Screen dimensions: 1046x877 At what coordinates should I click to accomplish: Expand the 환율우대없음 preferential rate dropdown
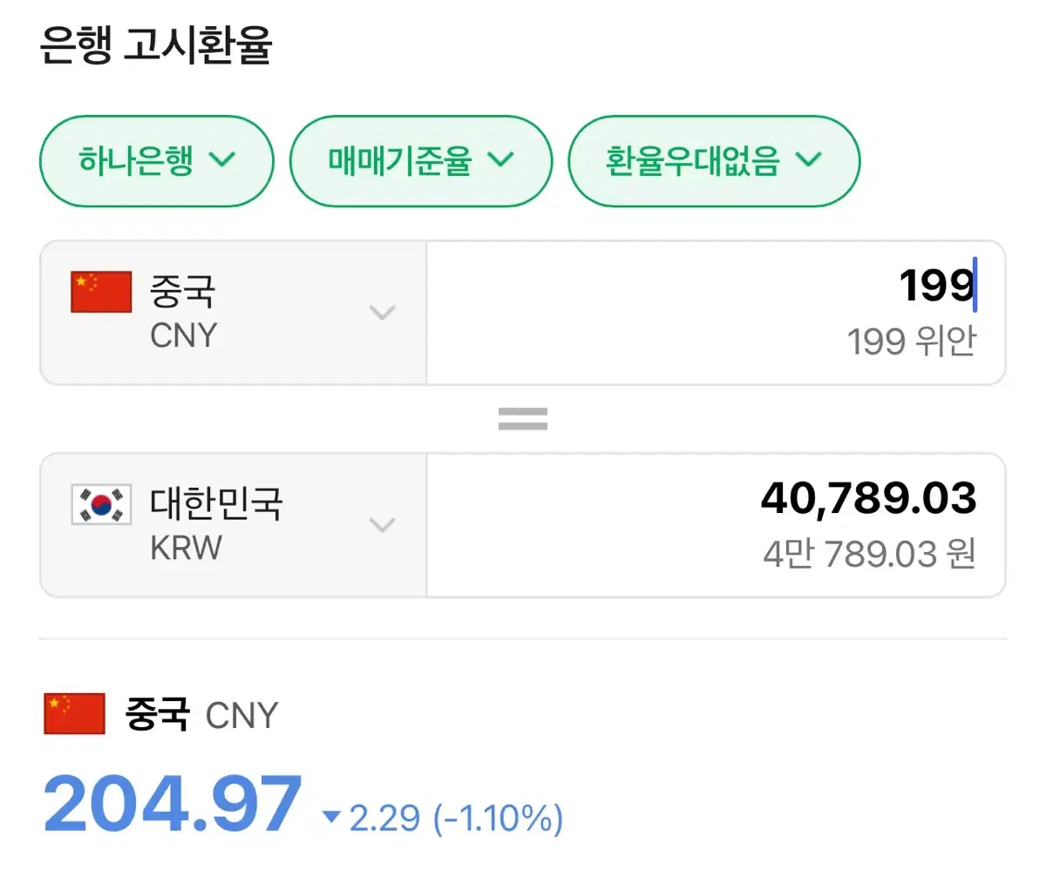(714, 161)
